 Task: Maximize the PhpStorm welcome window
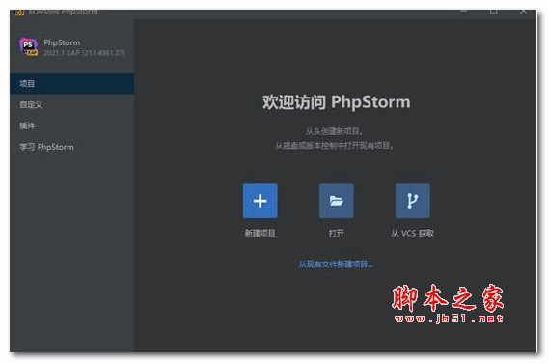coord(493,12)
